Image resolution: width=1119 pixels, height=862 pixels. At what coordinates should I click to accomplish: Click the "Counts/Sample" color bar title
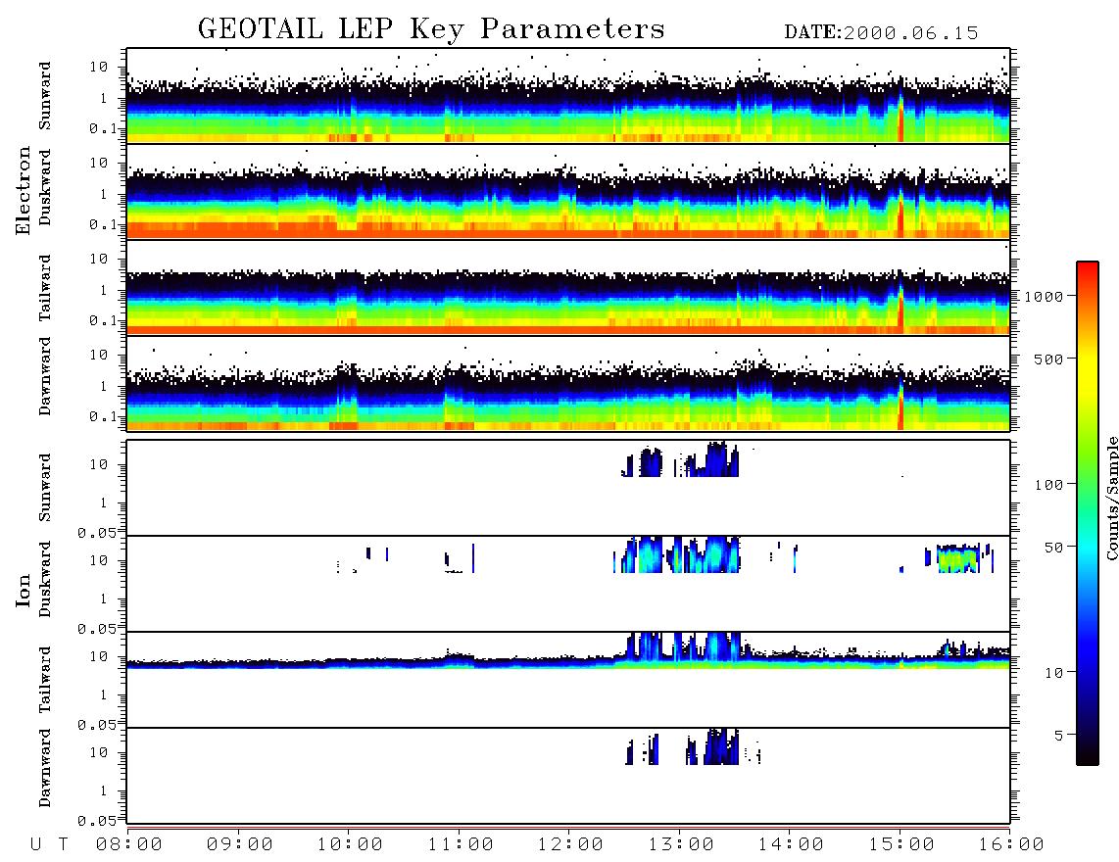pos(1112,498)
